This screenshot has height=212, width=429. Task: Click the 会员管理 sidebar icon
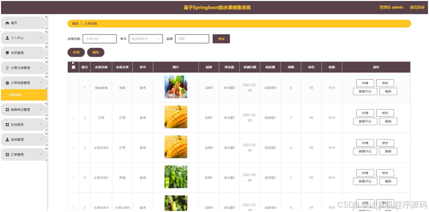(x=7, y=53)
